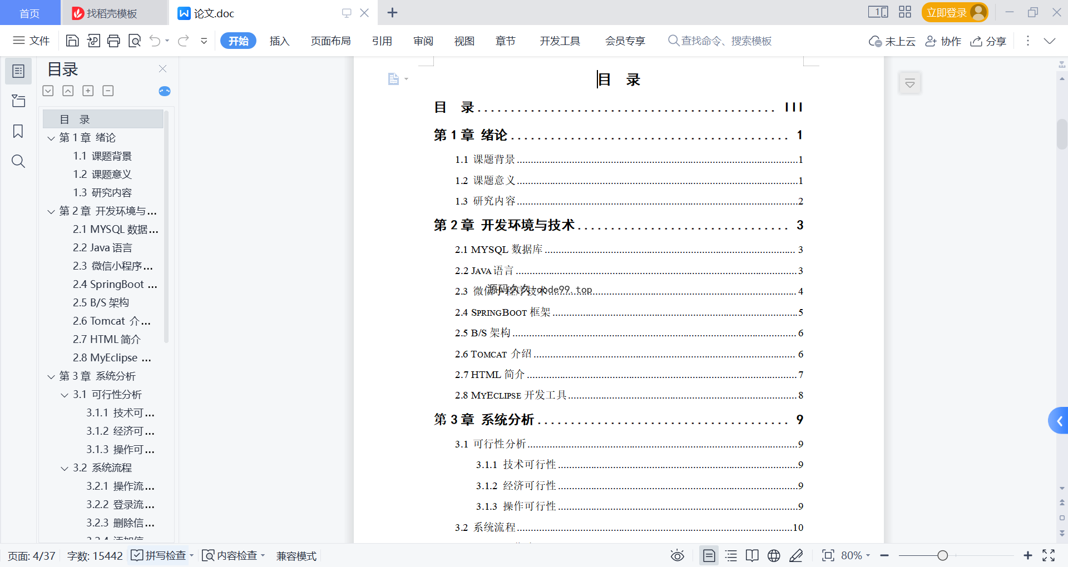Image resolution: width=1068 pixels, height=567 pixels.
Task: Toggle writing mode pen icon
Action: pos(796,556)
